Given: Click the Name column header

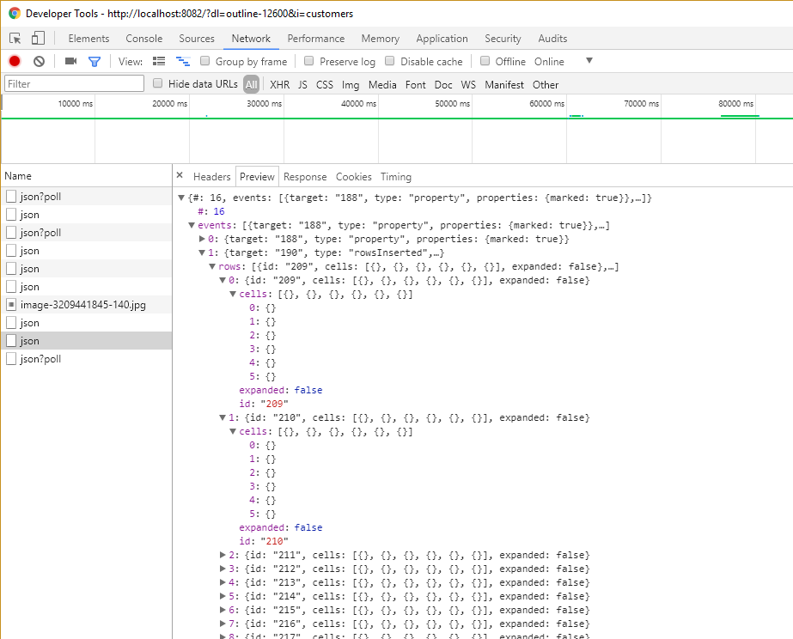Looking at the screenshot, I should coord(87,176).
